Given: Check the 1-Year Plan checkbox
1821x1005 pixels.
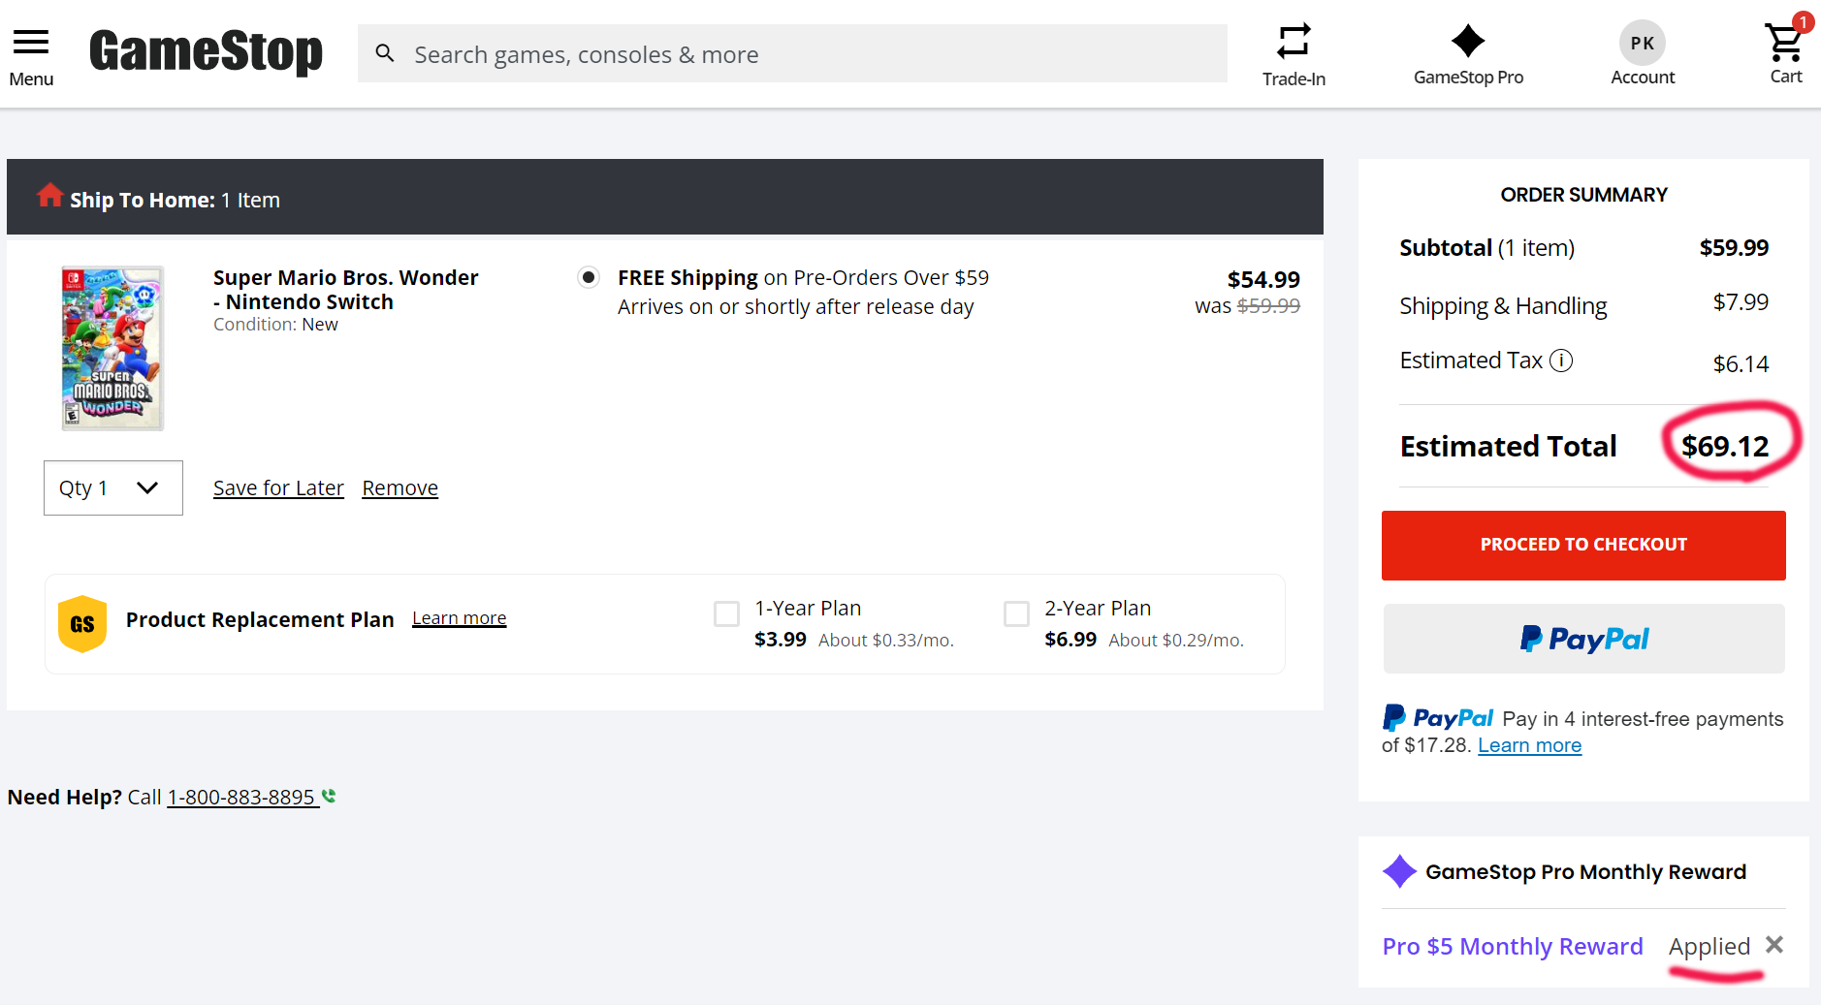Looking at the screenshot, I should click(x=726, y=613).
